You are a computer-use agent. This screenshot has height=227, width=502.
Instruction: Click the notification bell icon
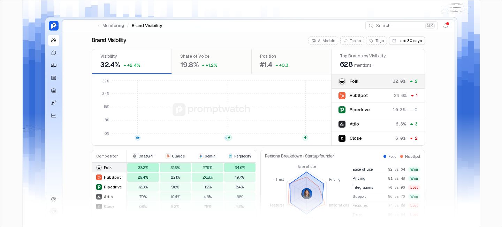(x=446, y=26)
